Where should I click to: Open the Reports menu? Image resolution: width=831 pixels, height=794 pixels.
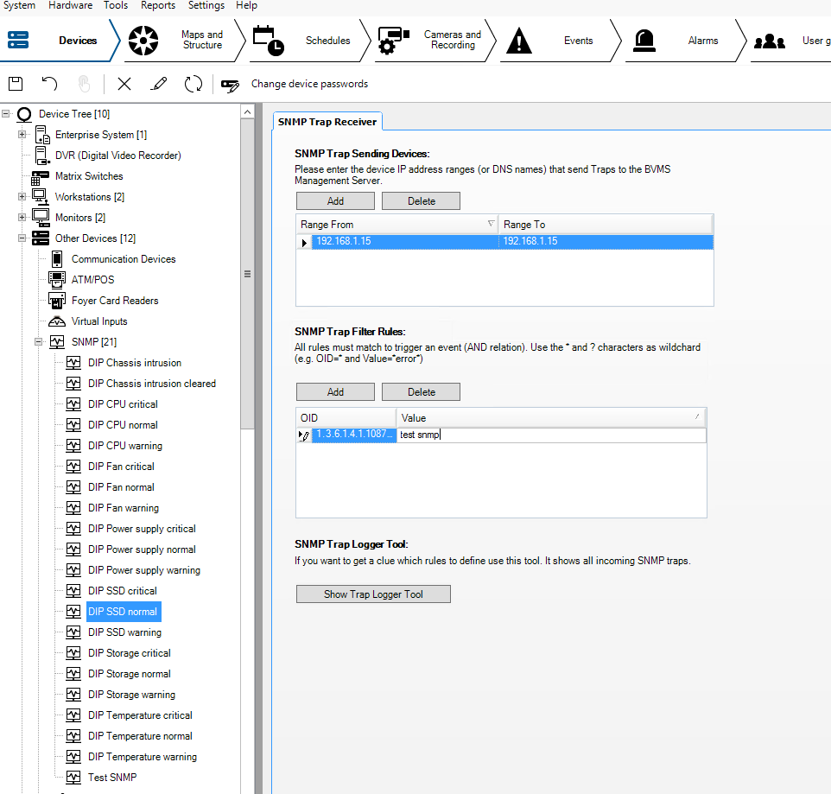point(158,5)
